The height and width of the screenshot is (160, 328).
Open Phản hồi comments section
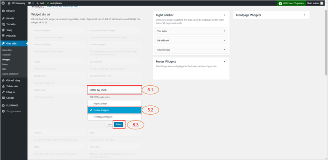click(13, 36)
